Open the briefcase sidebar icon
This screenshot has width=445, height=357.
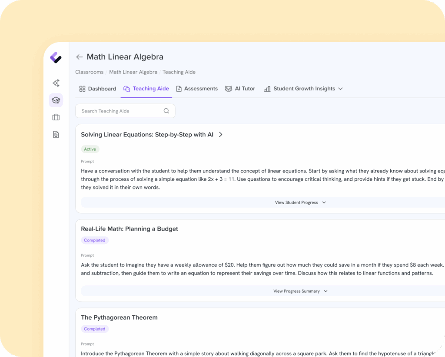coord(56,117)
